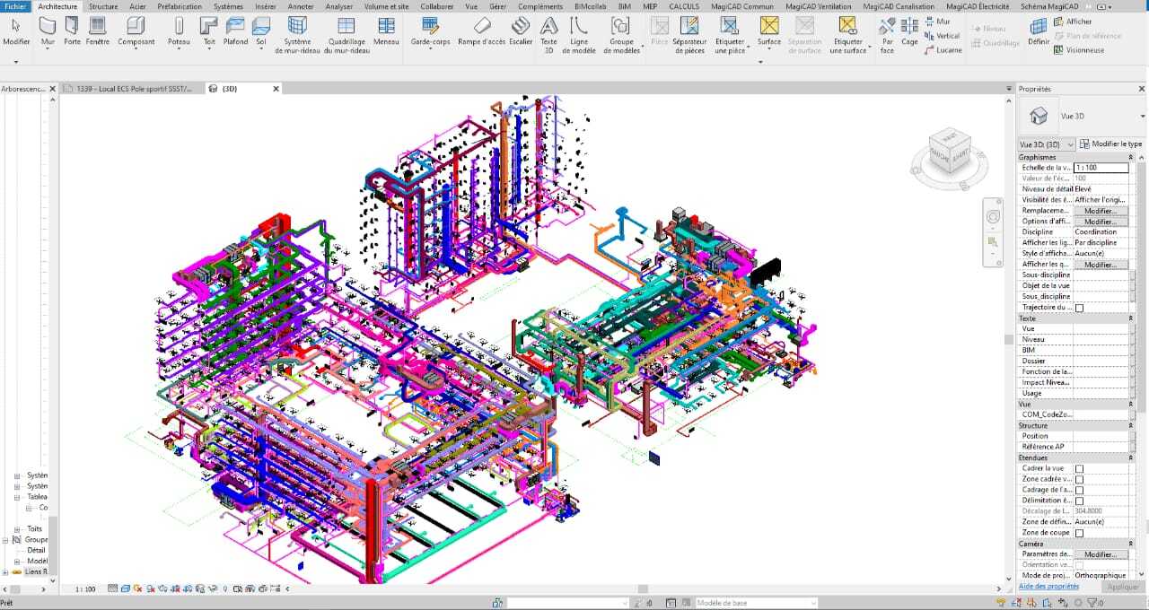
Task: Click the Visionneuse viewer icon
Action: point(1059,50)
